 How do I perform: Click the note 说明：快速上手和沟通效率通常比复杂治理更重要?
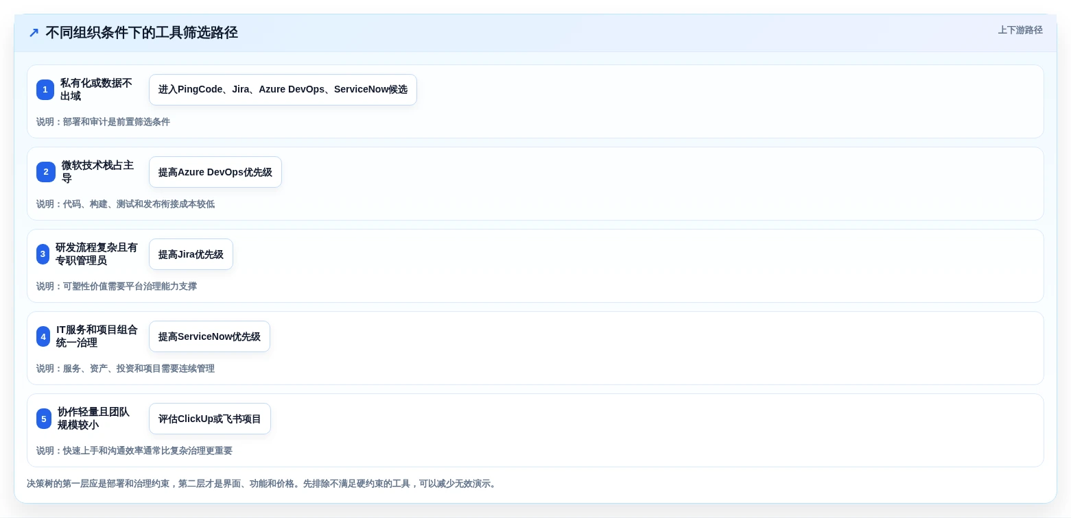pos(134,451)
